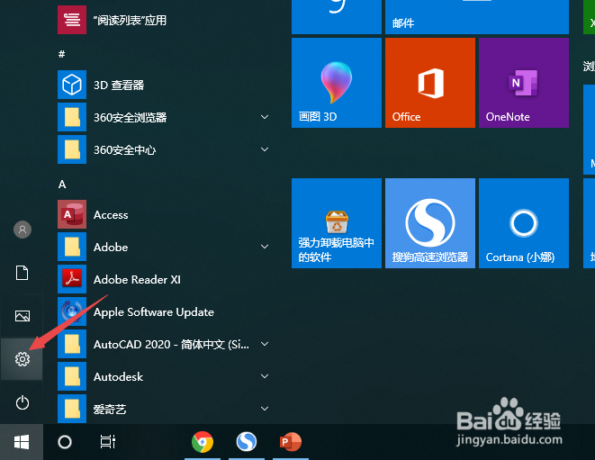Expand the AutoCAD 2020 folder chevron
This screenshot has height=460, width=595.
(265, 344)
